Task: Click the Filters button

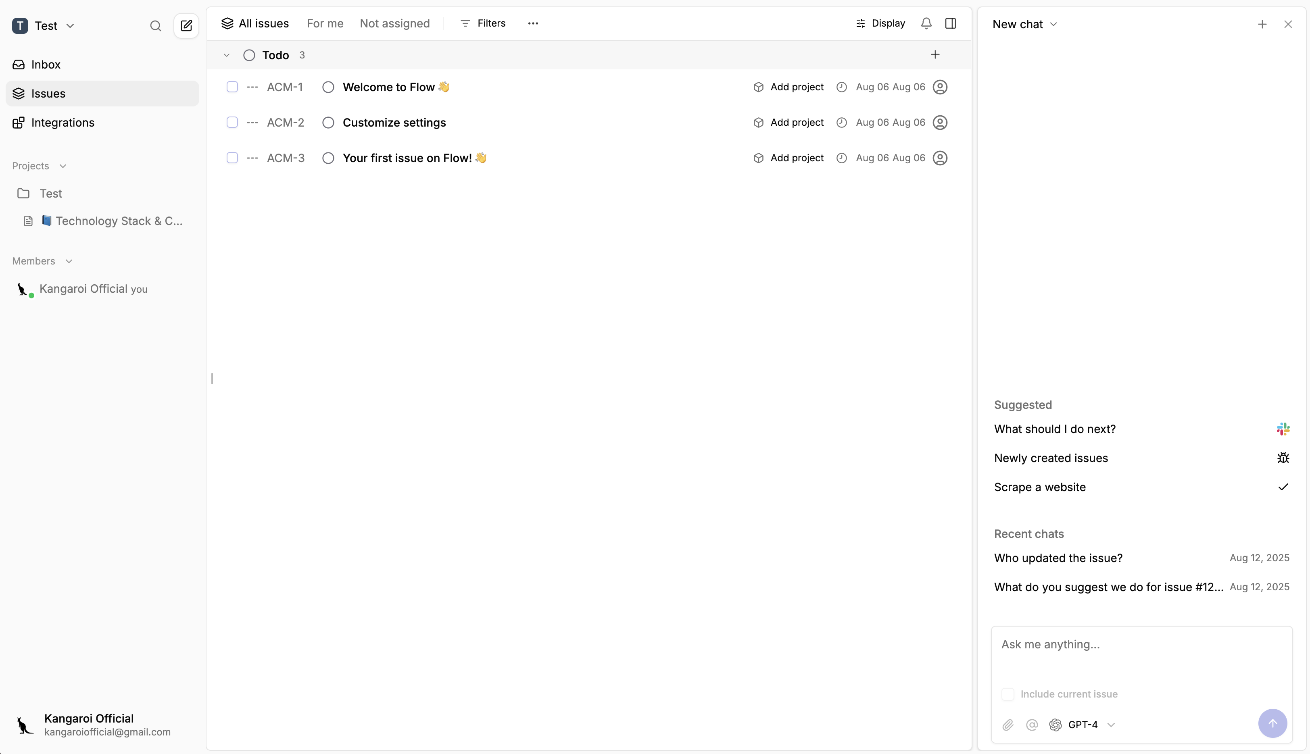Action: (483, 23)
